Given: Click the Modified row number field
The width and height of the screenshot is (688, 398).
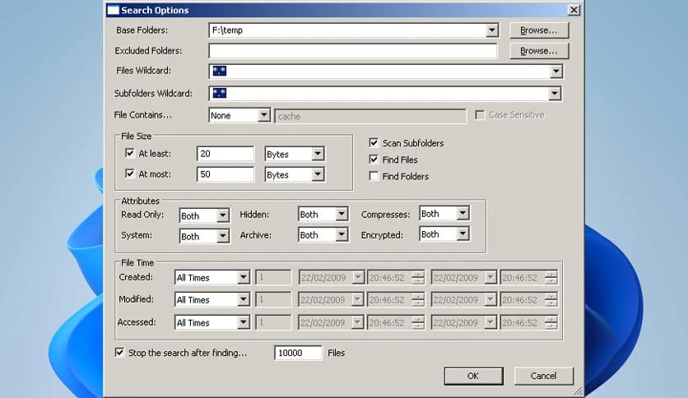Looking at the screenshot, I should (273, 299).
